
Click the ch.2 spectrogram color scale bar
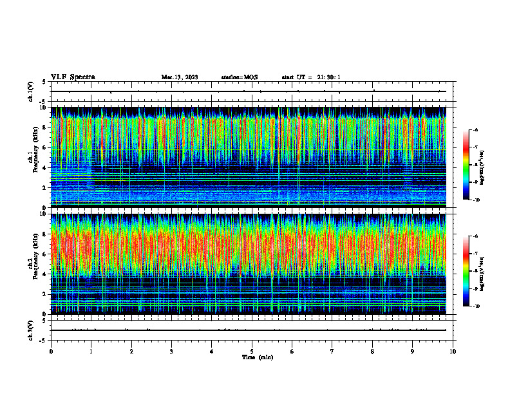coord(466,271)
